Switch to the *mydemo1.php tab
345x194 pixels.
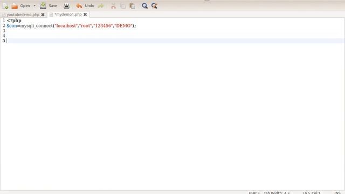(x=68, y=15)
